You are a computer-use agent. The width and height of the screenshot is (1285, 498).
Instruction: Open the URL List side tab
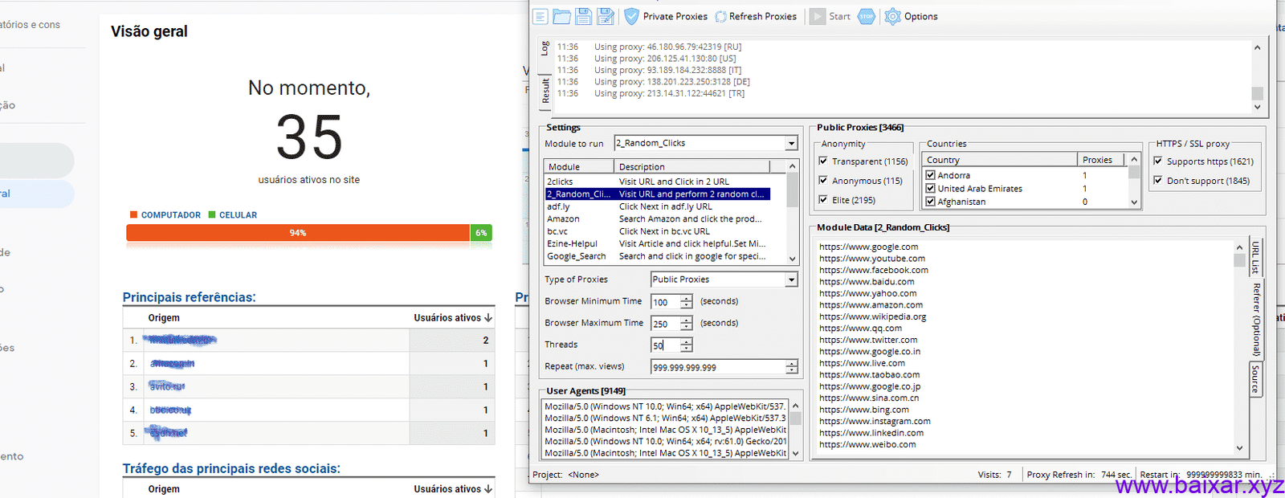coord(1256,258)
